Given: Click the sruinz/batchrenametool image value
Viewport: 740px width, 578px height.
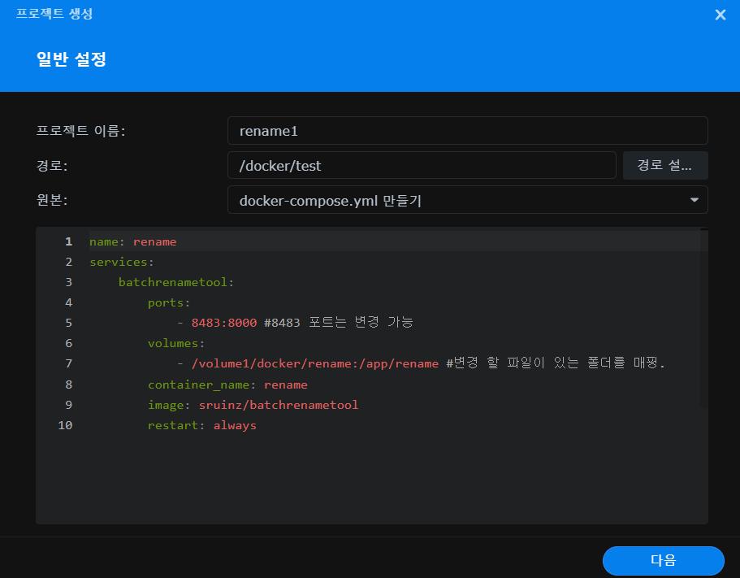Looking at the screenshot, I should (x=279, y=405).
